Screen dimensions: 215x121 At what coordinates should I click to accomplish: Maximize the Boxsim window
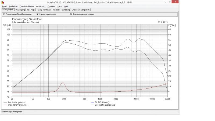tap(170, 2)
